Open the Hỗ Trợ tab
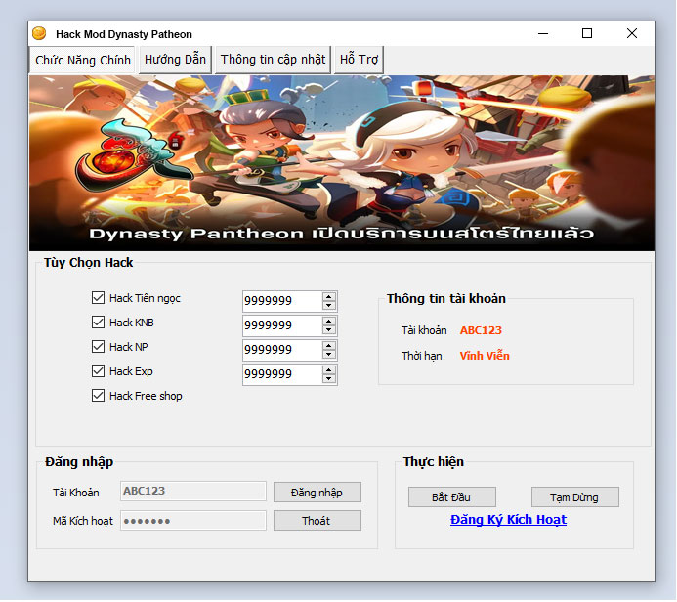The image size is (677, 602). point(359,60)
